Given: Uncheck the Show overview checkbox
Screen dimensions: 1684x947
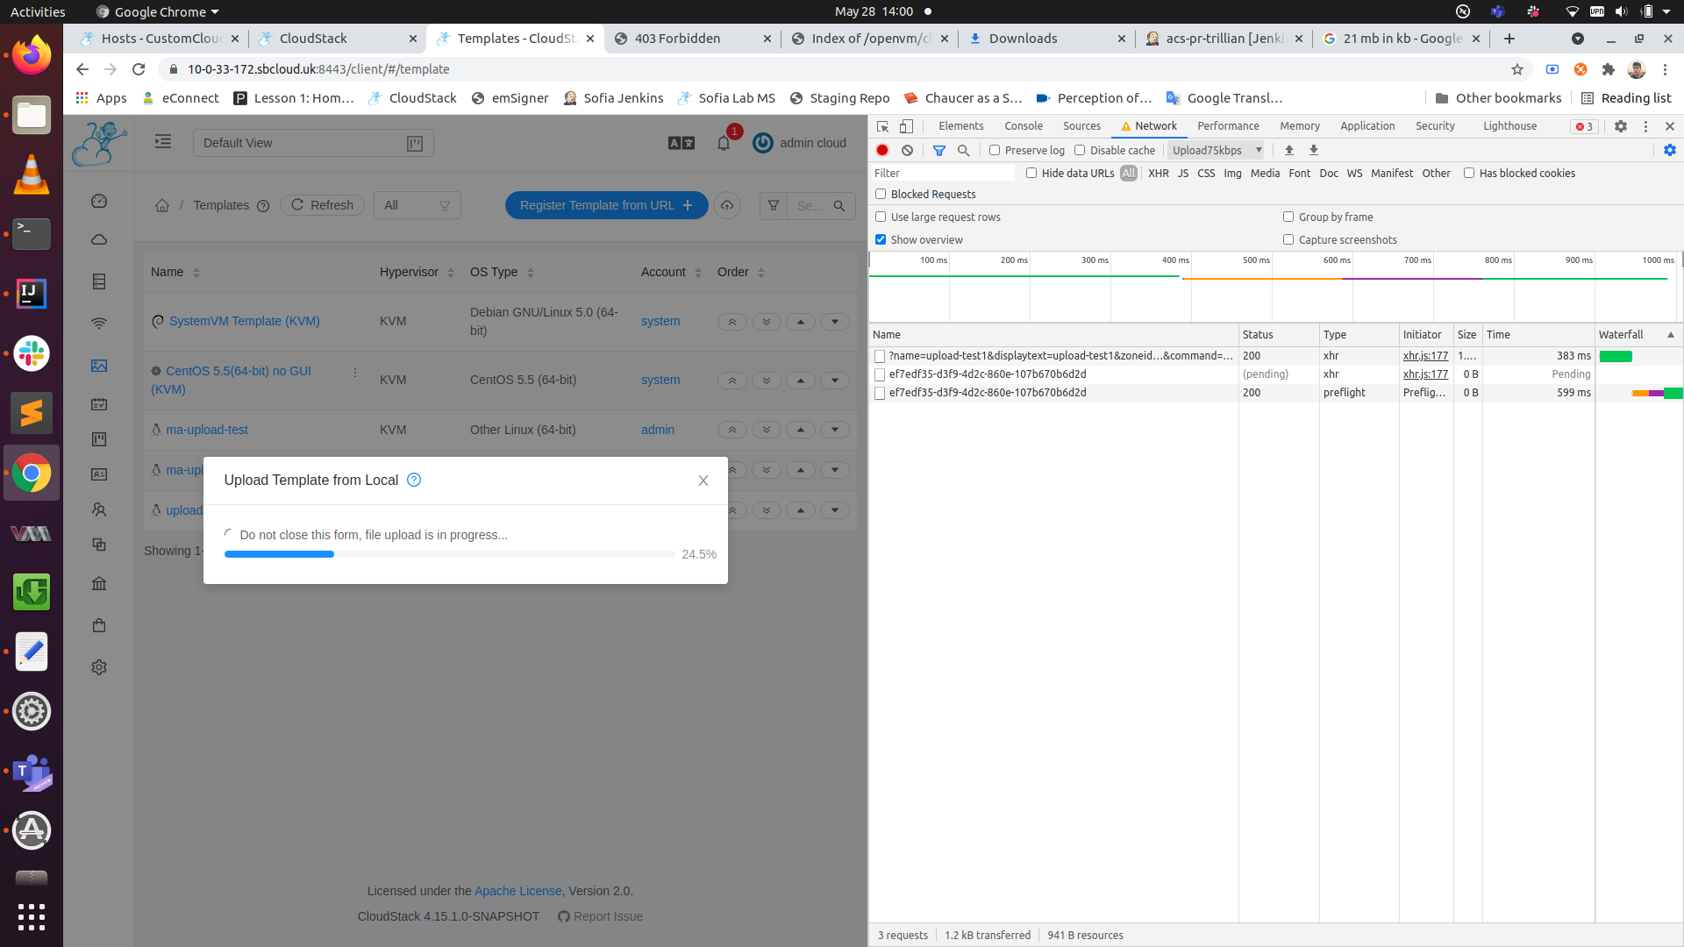Looking at the screenshot, I should click(x=881, y=239).
